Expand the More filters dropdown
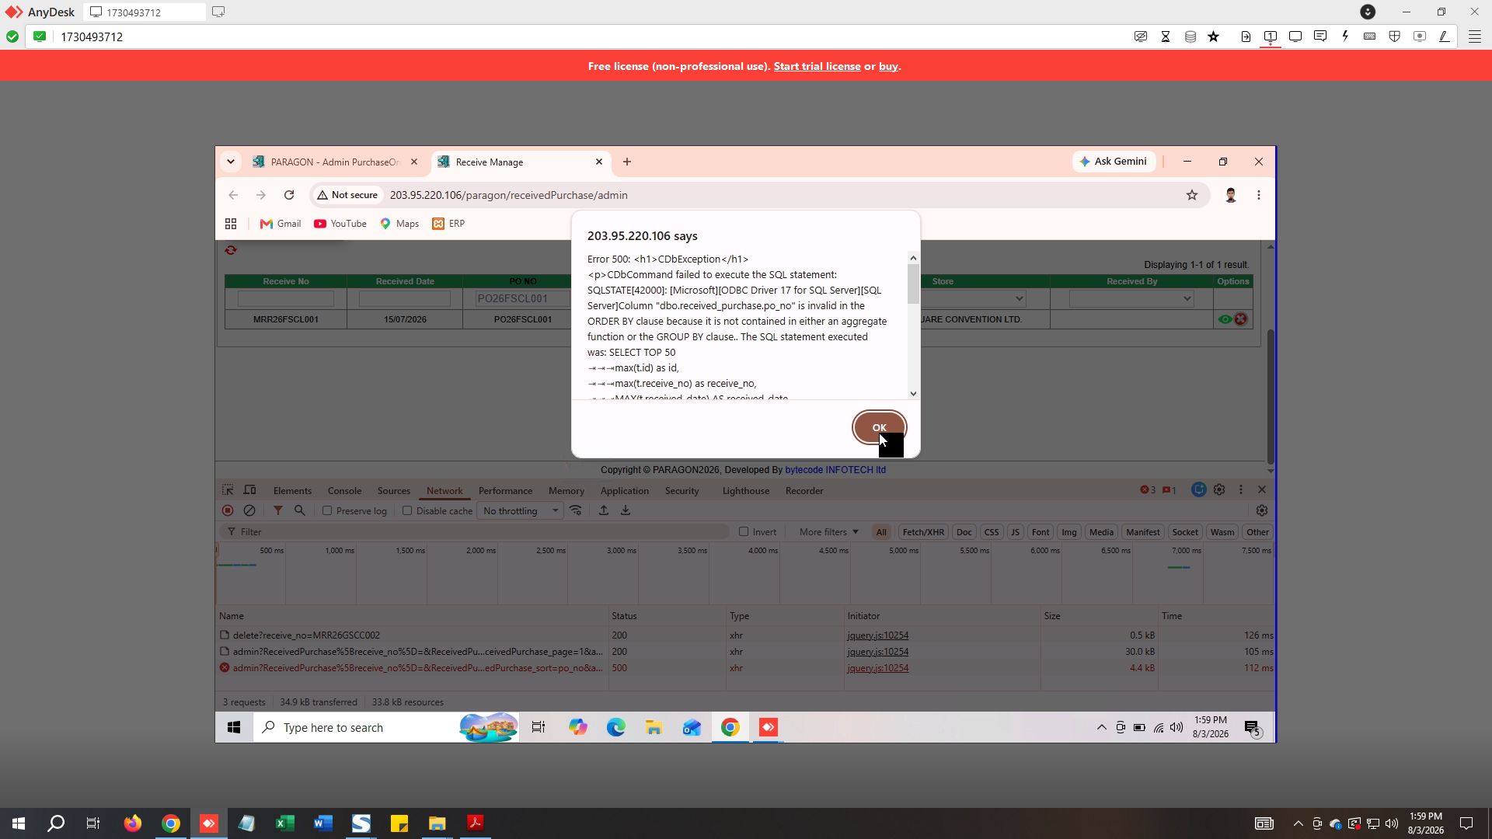 point(828,532)
